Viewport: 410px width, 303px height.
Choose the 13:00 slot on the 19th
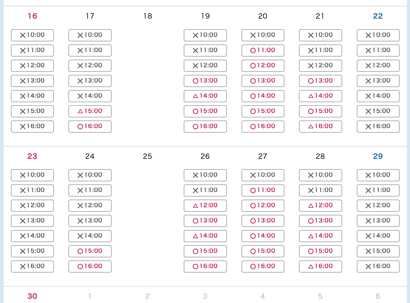205,81
